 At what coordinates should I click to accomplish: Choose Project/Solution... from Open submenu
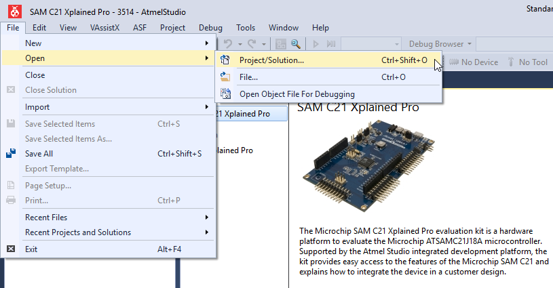tap(328, 60)
